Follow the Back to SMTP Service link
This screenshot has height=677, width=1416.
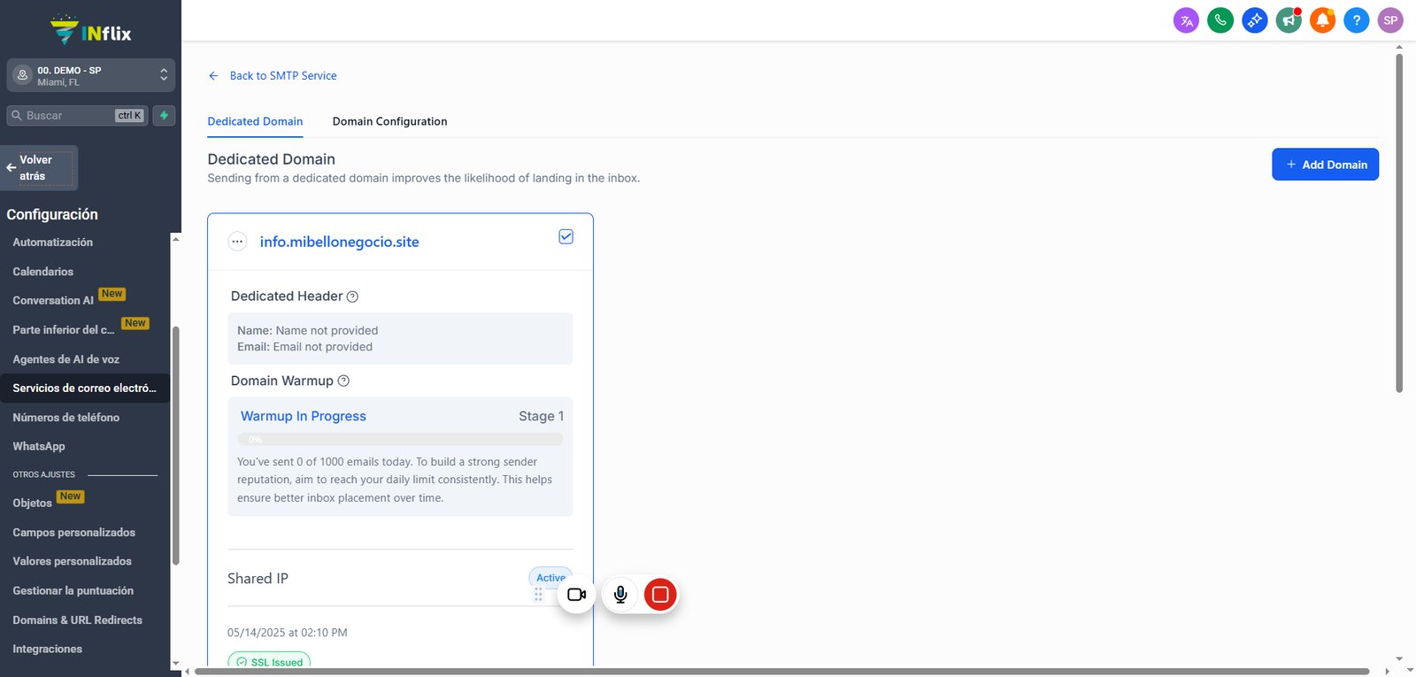point(283,76)
